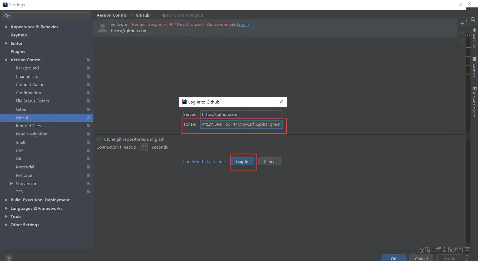Open the Changelists settings page
Image resolution: width=478 pixels, height=261 pixels.
coord(27,76)
